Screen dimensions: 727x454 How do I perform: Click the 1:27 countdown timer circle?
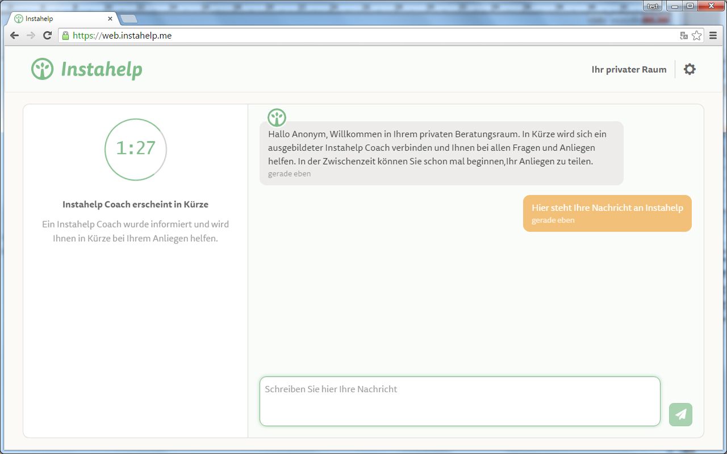pos(135,149)
